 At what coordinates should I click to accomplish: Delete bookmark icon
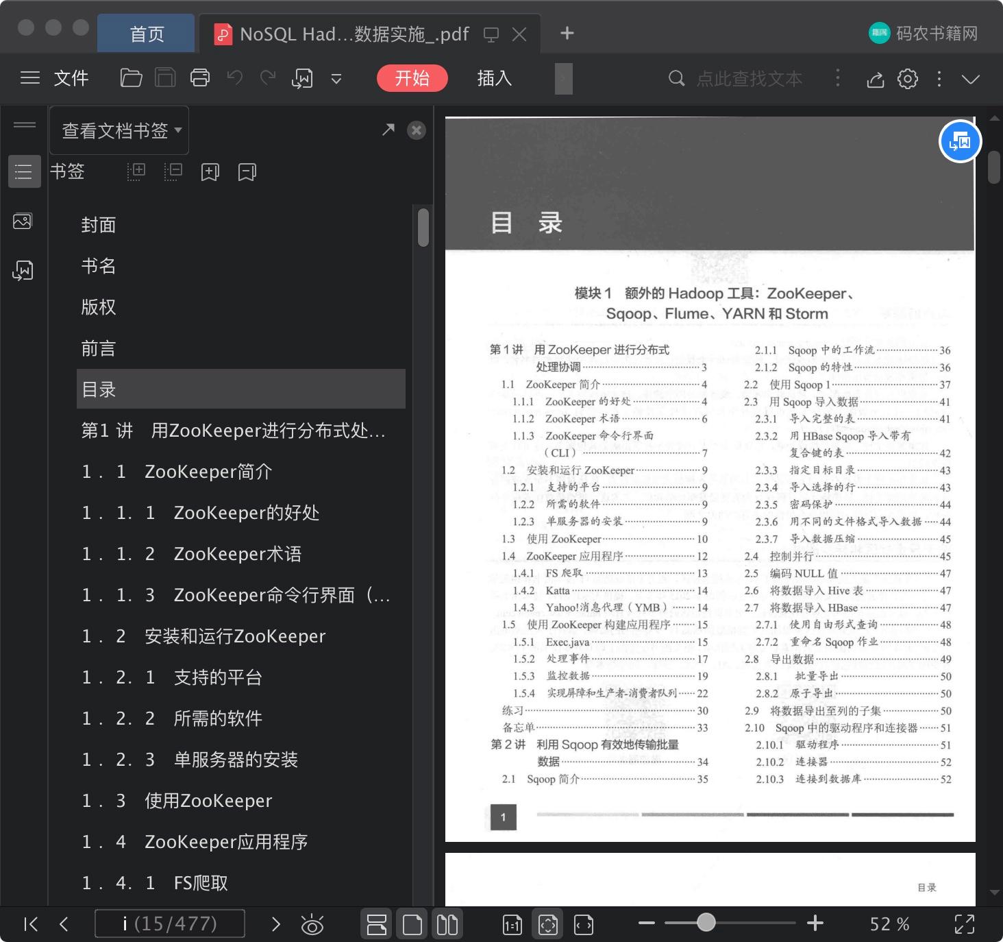tap(247, 171)
